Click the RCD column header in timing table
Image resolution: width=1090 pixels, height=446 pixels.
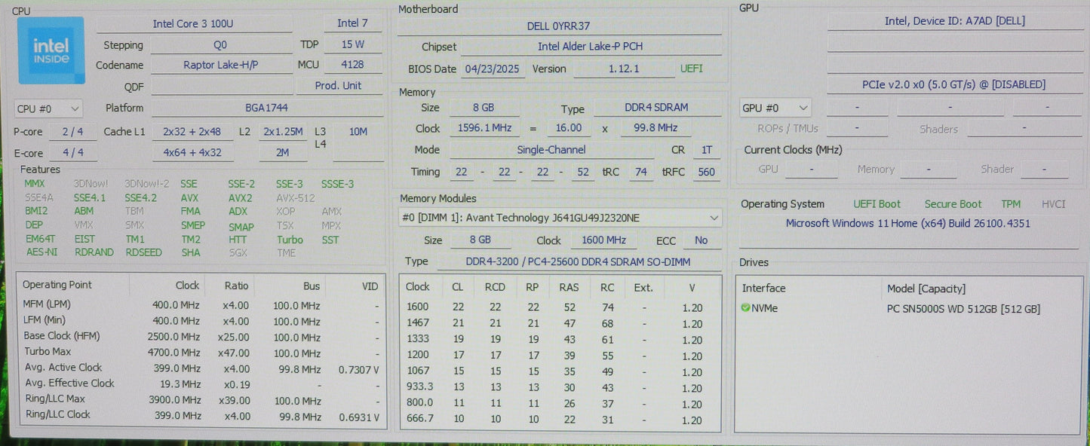point(495,288)
